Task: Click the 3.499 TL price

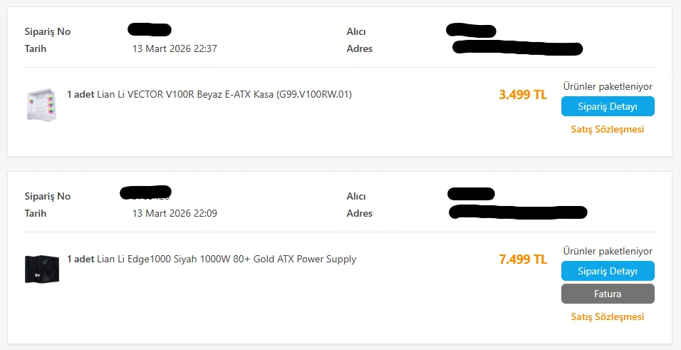Action: [x=523, y=94]
